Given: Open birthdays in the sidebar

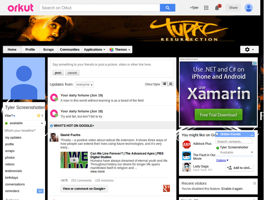Looking at the screenshot, I should pyautogui.click(x=11, y=178).
